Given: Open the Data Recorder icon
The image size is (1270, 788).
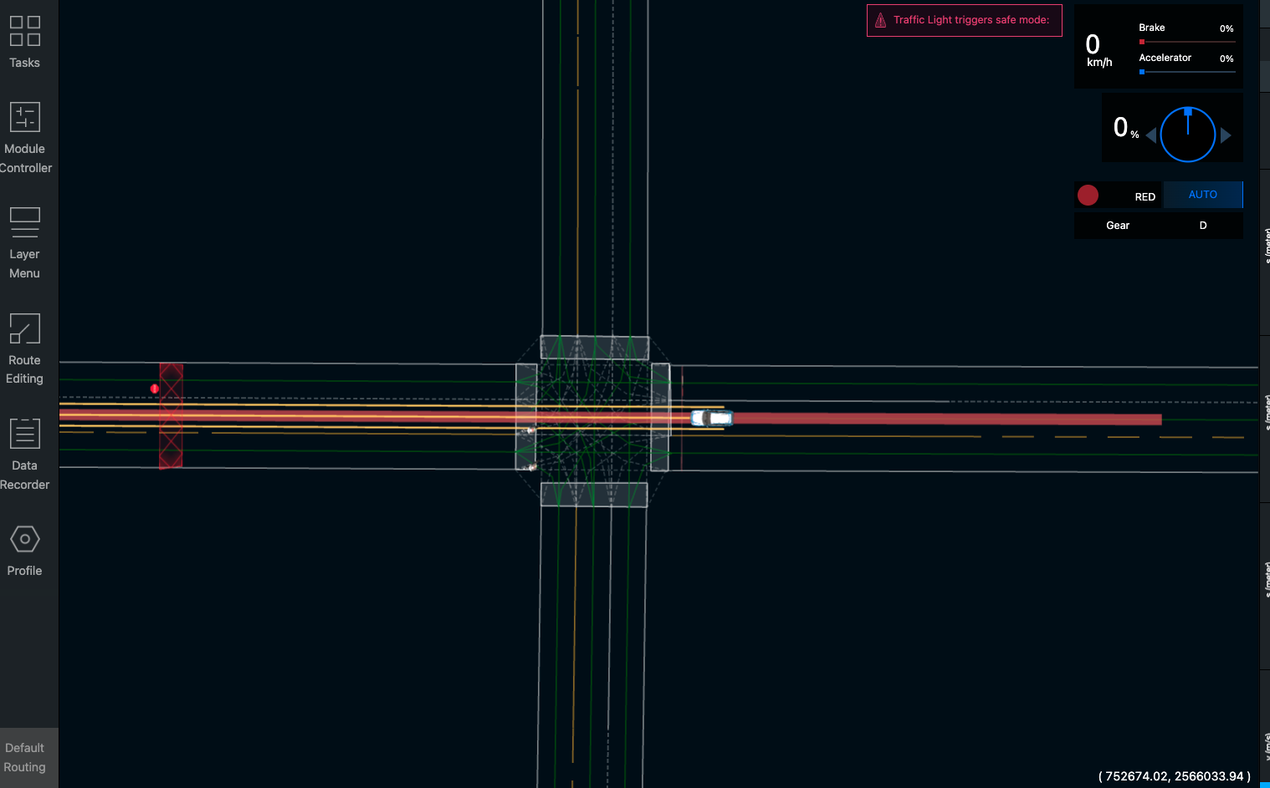Looking at the screenshot, I should [25, 434].
